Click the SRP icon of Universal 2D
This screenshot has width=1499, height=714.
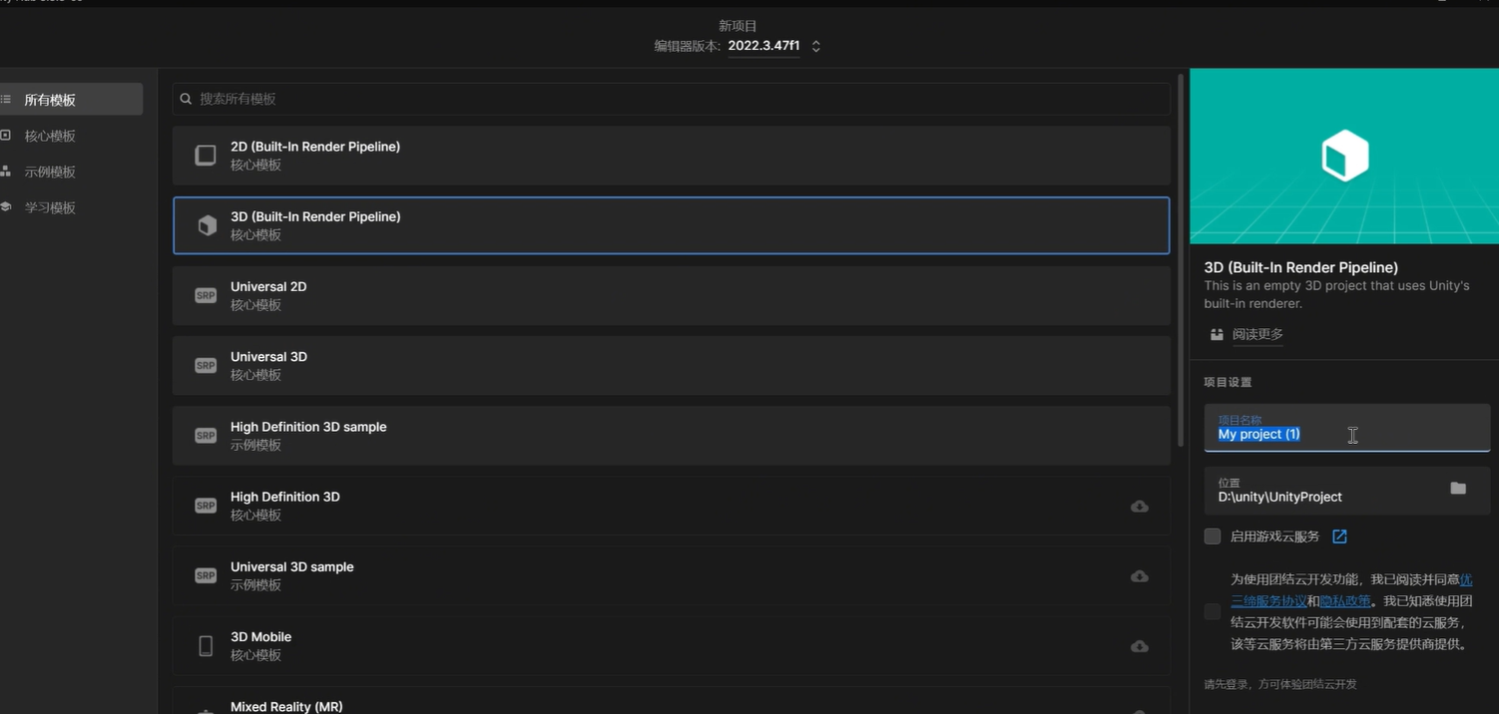(x=206, y=296)
